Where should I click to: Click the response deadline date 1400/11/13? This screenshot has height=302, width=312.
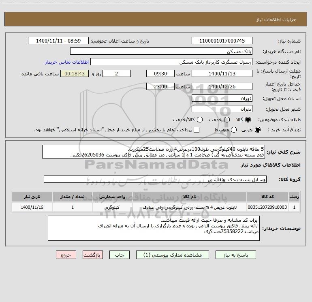[222, 73]
